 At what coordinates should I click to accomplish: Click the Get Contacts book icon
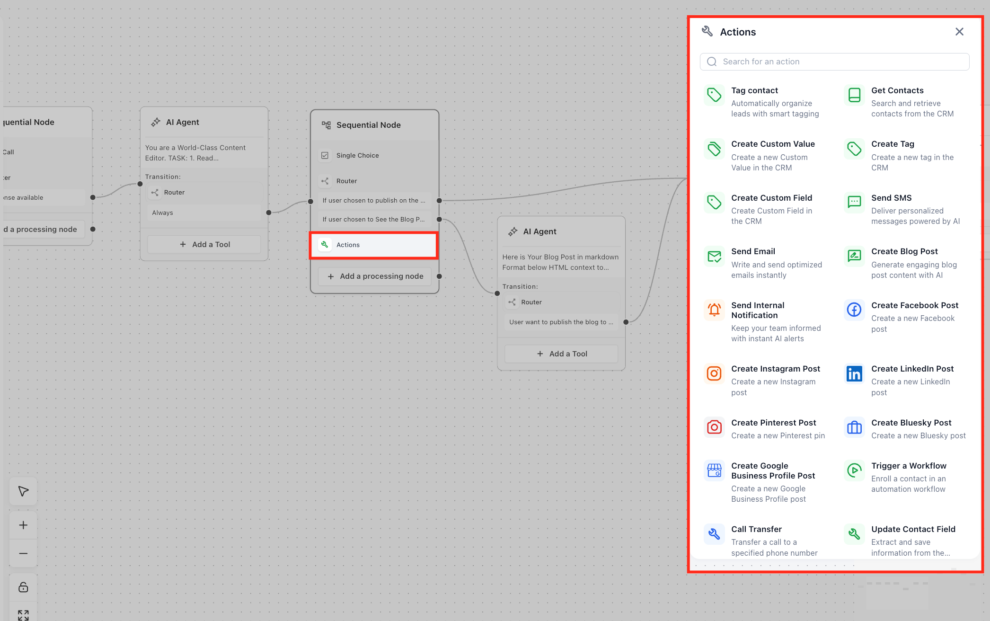pyautogui.click(x=854, y=95)
